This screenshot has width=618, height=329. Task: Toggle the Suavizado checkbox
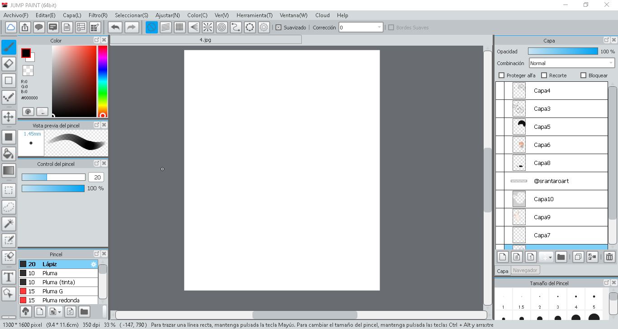pos(278,28)
